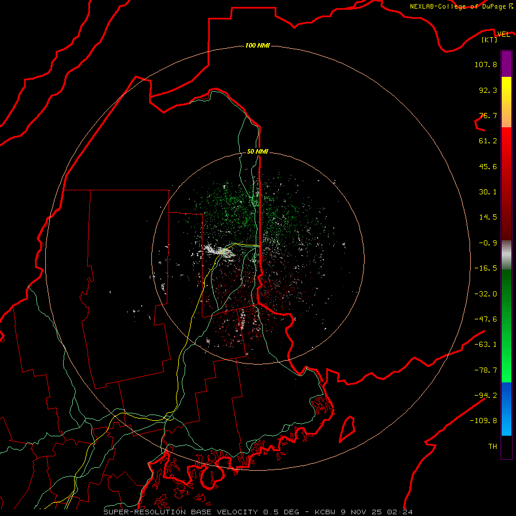Click the purple segment of velocity color bar
The image size is (516, 516).
(x=506, y=64)
